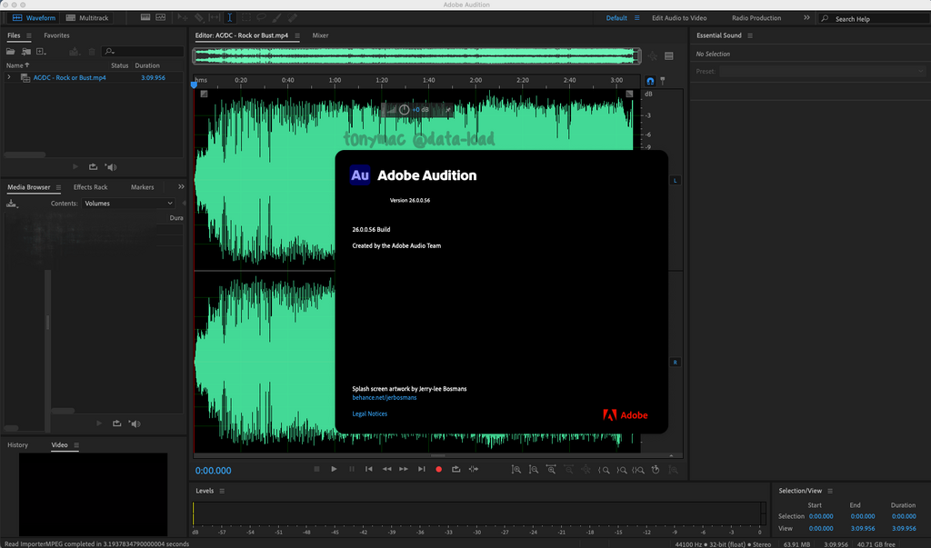Open behance.net/jerbosmans link
931x548 pixels.
pos(384,397)
